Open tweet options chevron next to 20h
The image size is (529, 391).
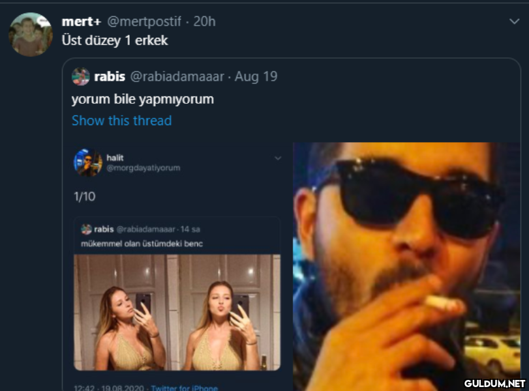(x=514, y=22)
